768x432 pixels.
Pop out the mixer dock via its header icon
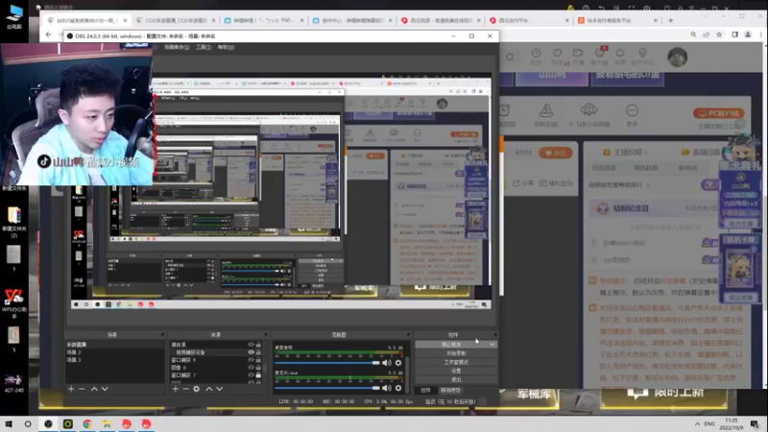(408, 335)
